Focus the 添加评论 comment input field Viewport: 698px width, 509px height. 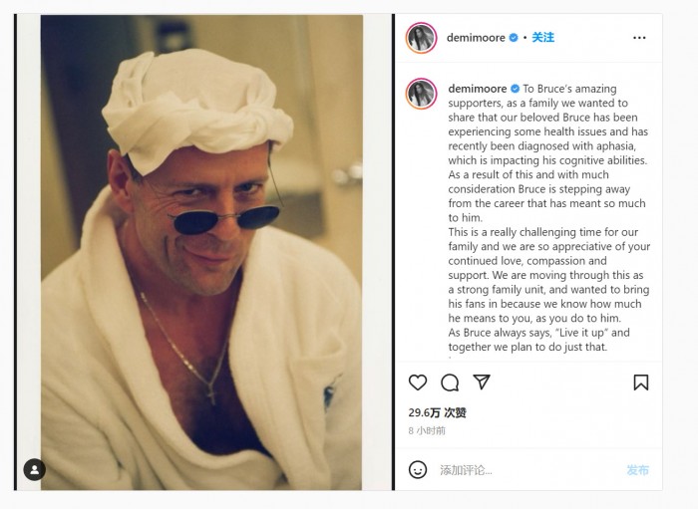[x=529, y=470]
